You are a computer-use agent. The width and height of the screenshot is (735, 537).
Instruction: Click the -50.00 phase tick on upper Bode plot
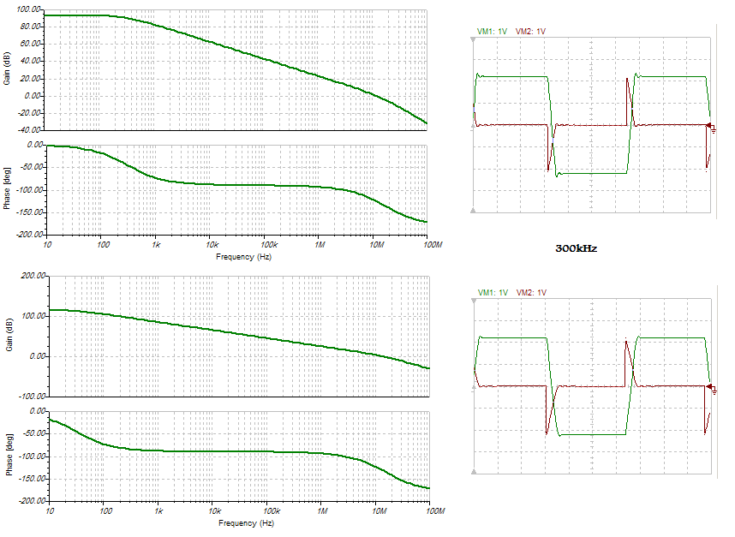coord(32,167)
